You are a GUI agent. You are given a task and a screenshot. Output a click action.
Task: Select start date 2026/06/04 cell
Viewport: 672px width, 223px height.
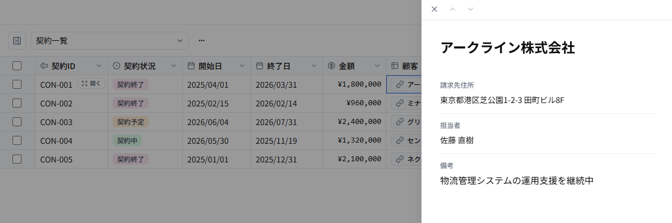217,122
